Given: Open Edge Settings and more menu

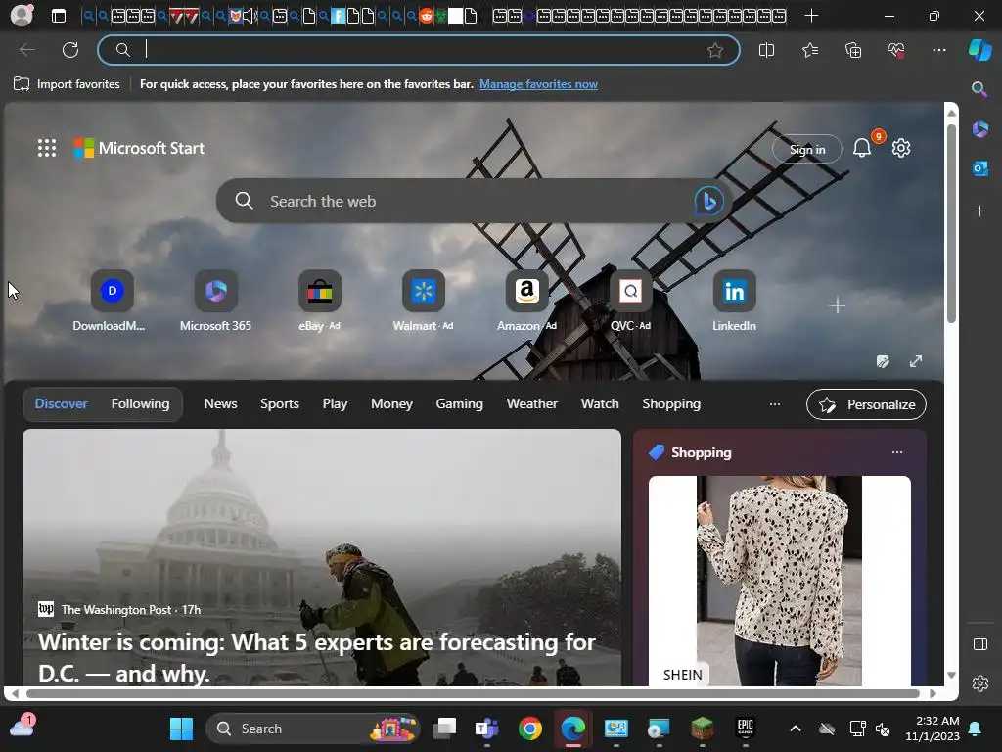Looking at the screenshot, I should pyautogui.click(x=938, y=50).
